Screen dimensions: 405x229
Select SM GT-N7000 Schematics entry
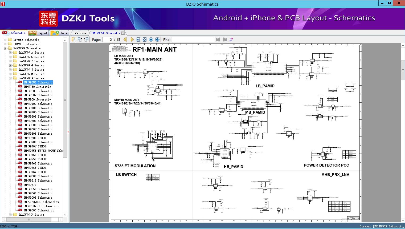[x=41, y=202]
